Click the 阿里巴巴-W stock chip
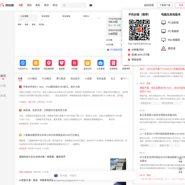This screenshot has height=185, width=185. (150, 103)
